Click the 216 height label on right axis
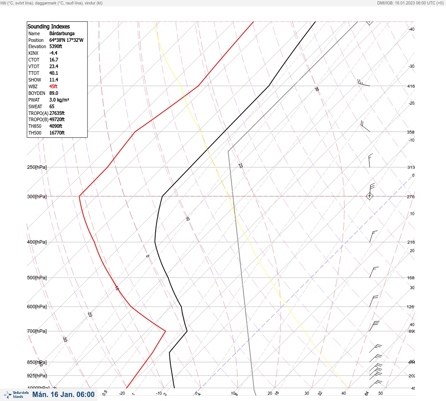446x401 pixels. point(411,242)
